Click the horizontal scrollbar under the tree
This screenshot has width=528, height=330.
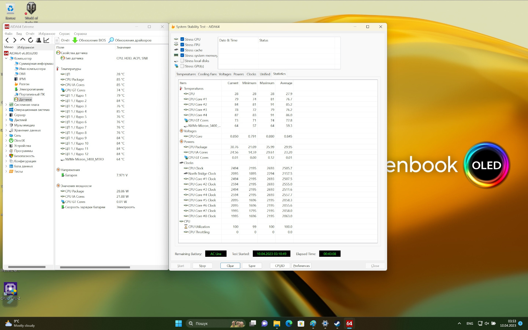tap(27, 267)
